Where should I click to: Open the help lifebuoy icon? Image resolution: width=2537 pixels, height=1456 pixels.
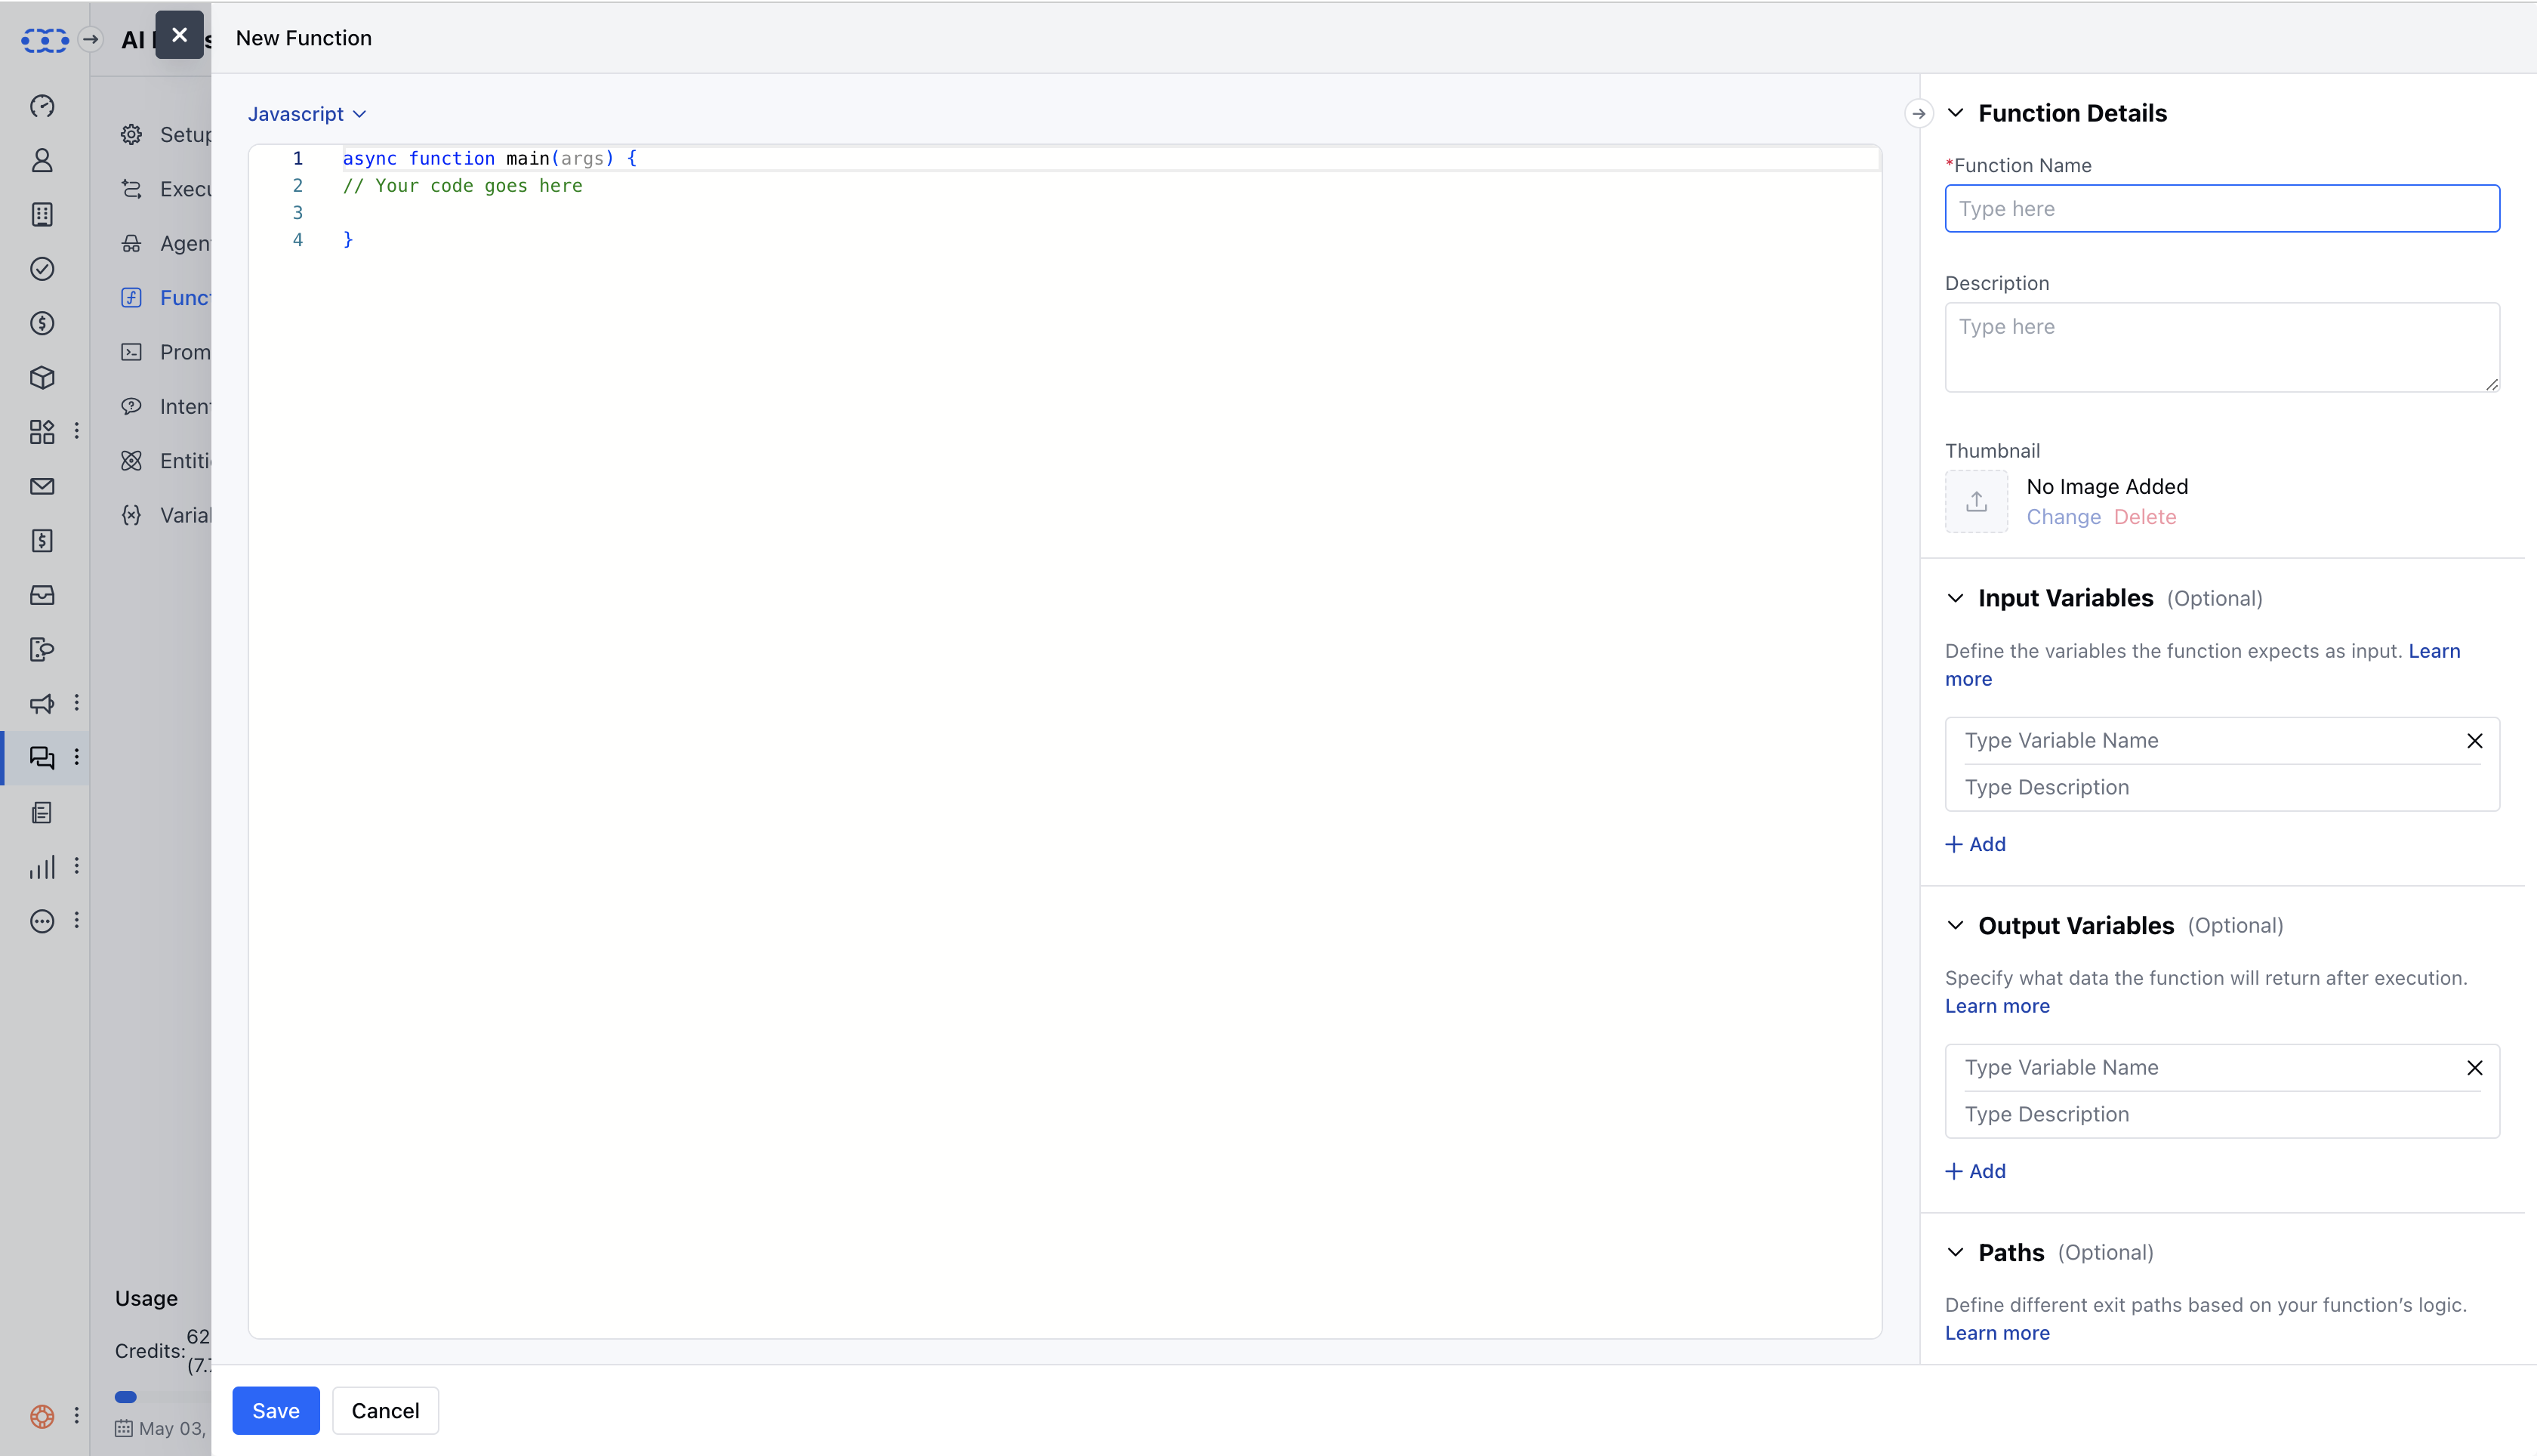pyautogui.click(x=42, y=1416)
